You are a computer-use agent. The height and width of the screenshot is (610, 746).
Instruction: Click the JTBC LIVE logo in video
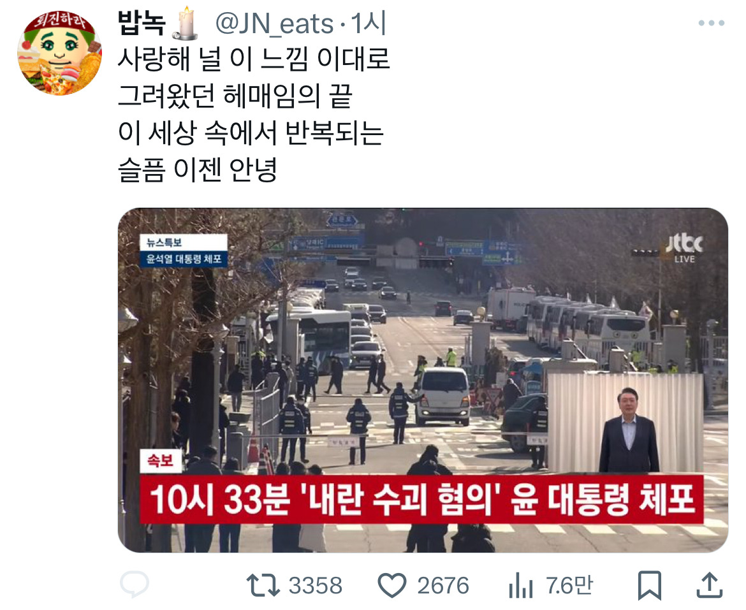click(x=684, y=248)
